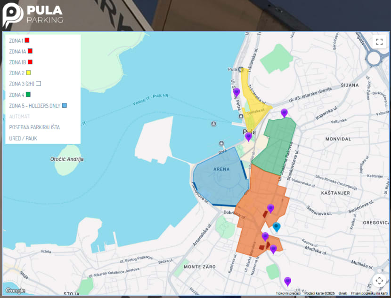Click Google logo on map
391x298 pixels.
tap(15, 290)
